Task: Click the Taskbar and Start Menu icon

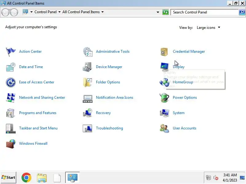Action: (10, 128)
